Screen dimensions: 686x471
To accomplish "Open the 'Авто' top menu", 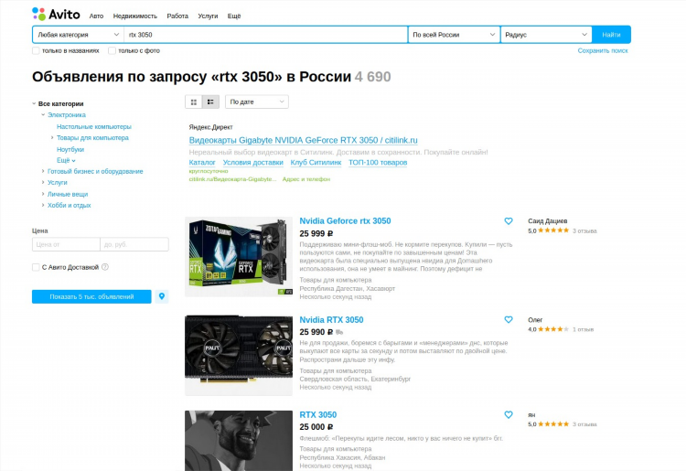I will point(96,16).
